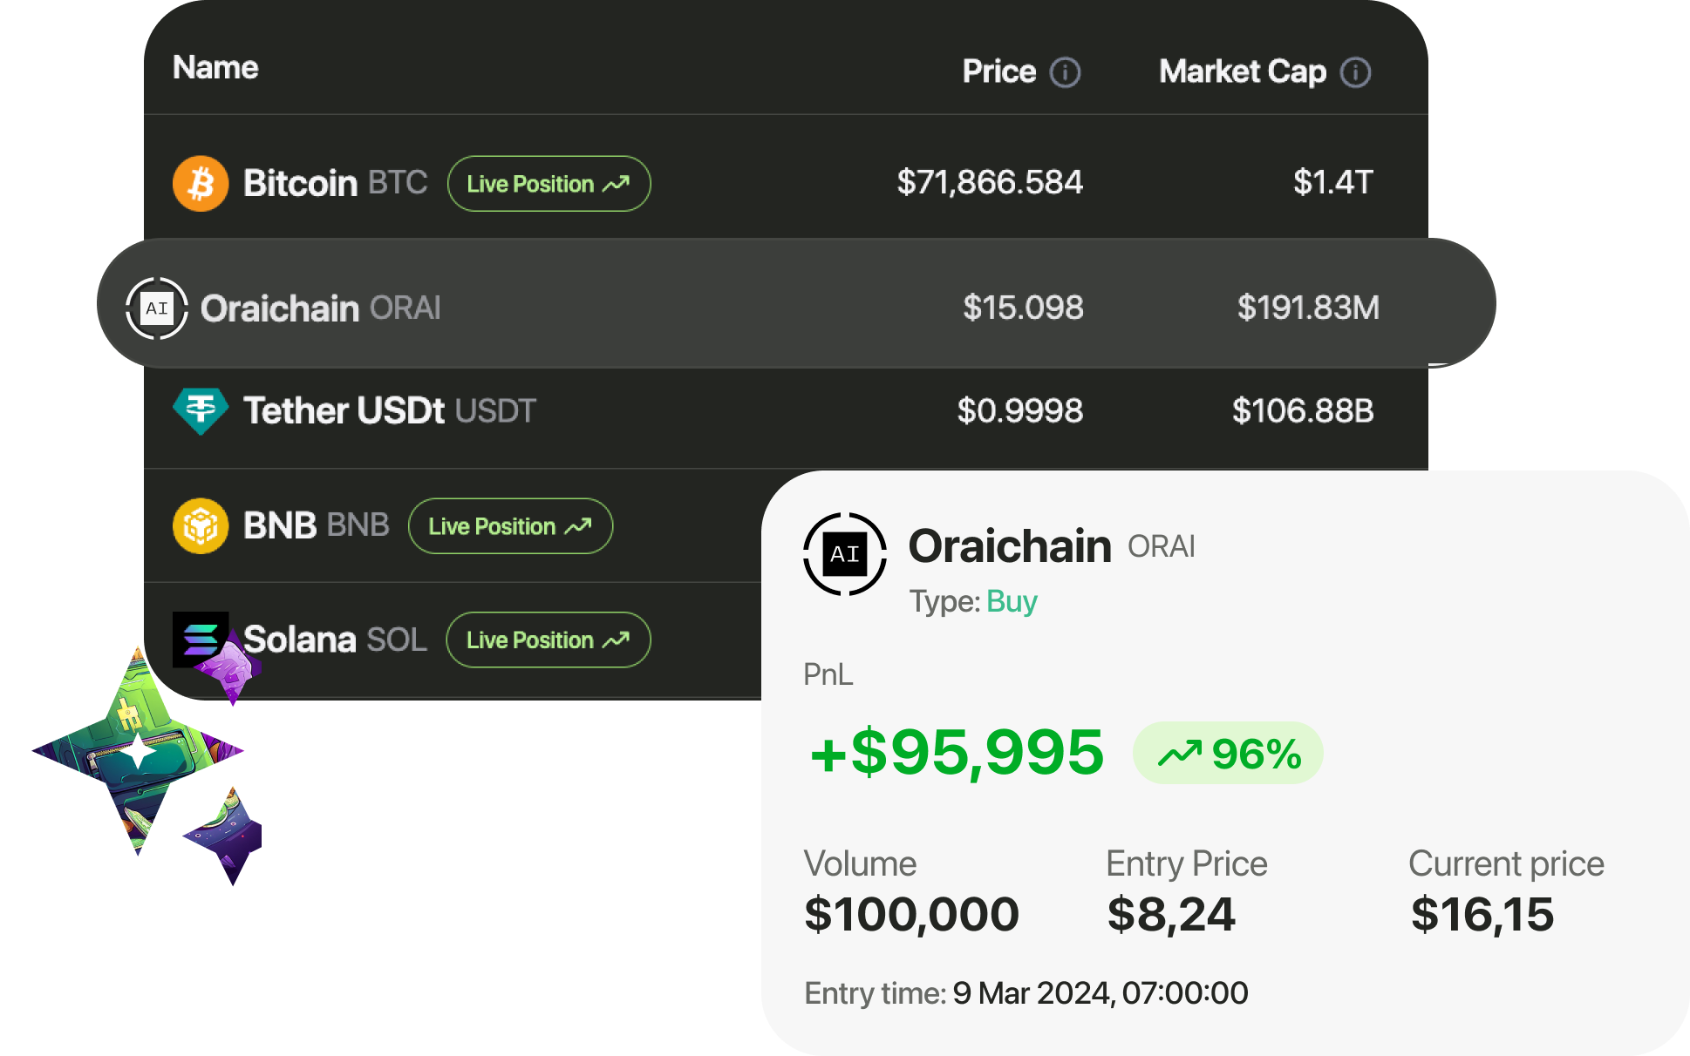Click the Tether USDt diamond logo
Image resolution: width=1690 pixels, height=1056 pixels.
pos(201,410)
